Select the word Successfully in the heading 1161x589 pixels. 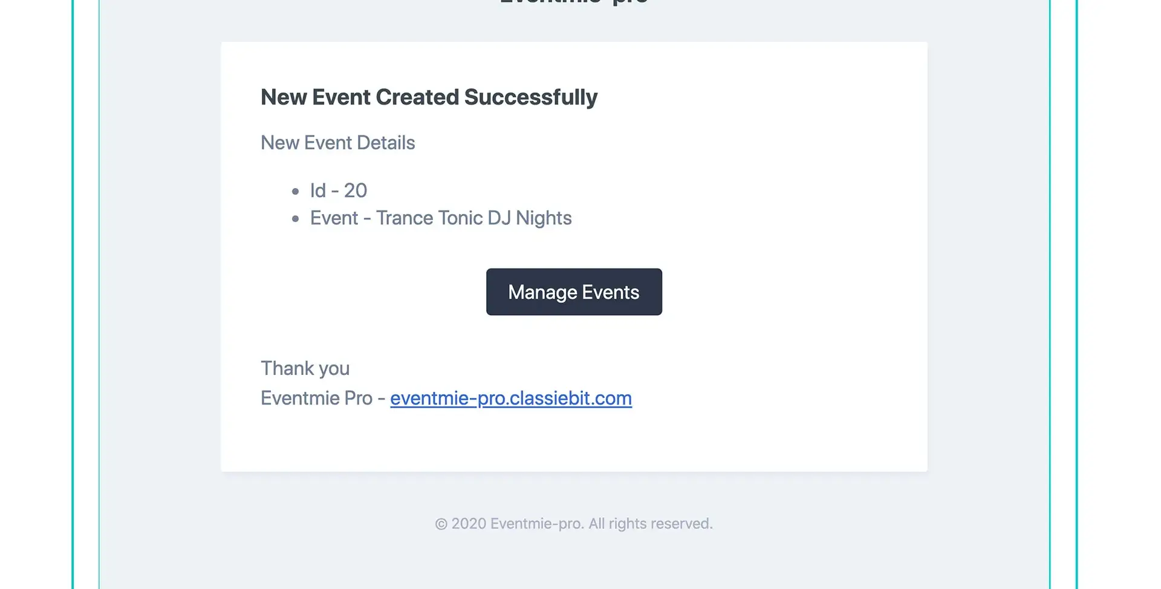point(531,97)
